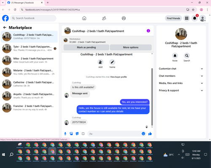This screenshot has width=211, height=168.
Task: Open the Facebook logo home link
Action: (5, 18)
